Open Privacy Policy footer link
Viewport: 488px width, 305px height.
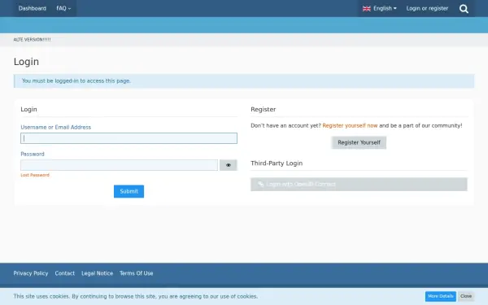tap(31, 273)
